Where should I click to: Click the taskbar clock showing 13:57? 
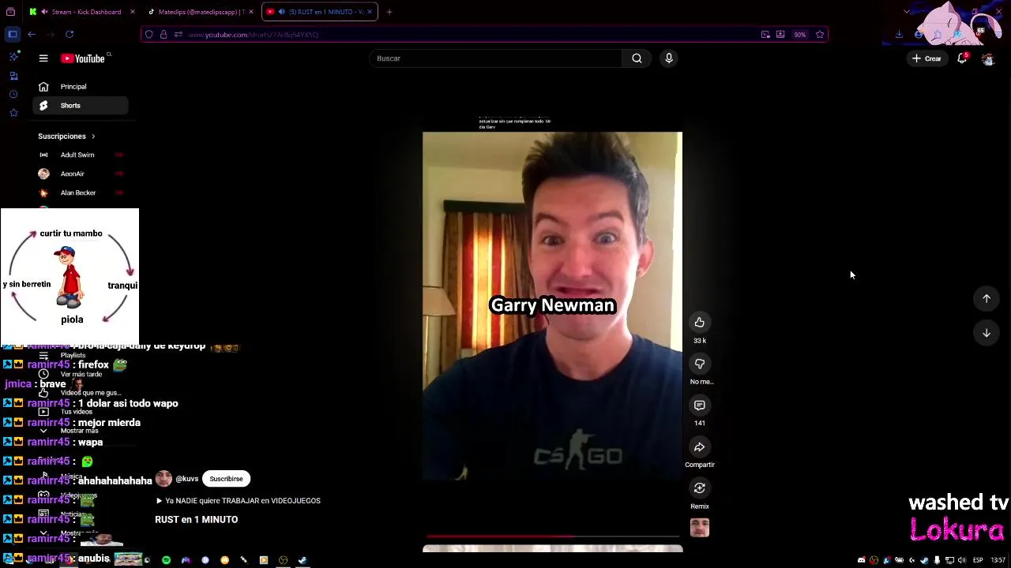tap(998, 560)
